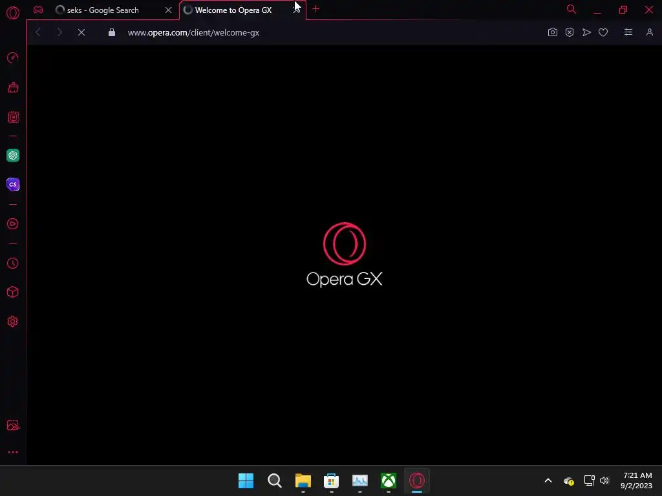The image size is (662, 496).
Task: Show hidden system tray icons
Action: [548, 480]
